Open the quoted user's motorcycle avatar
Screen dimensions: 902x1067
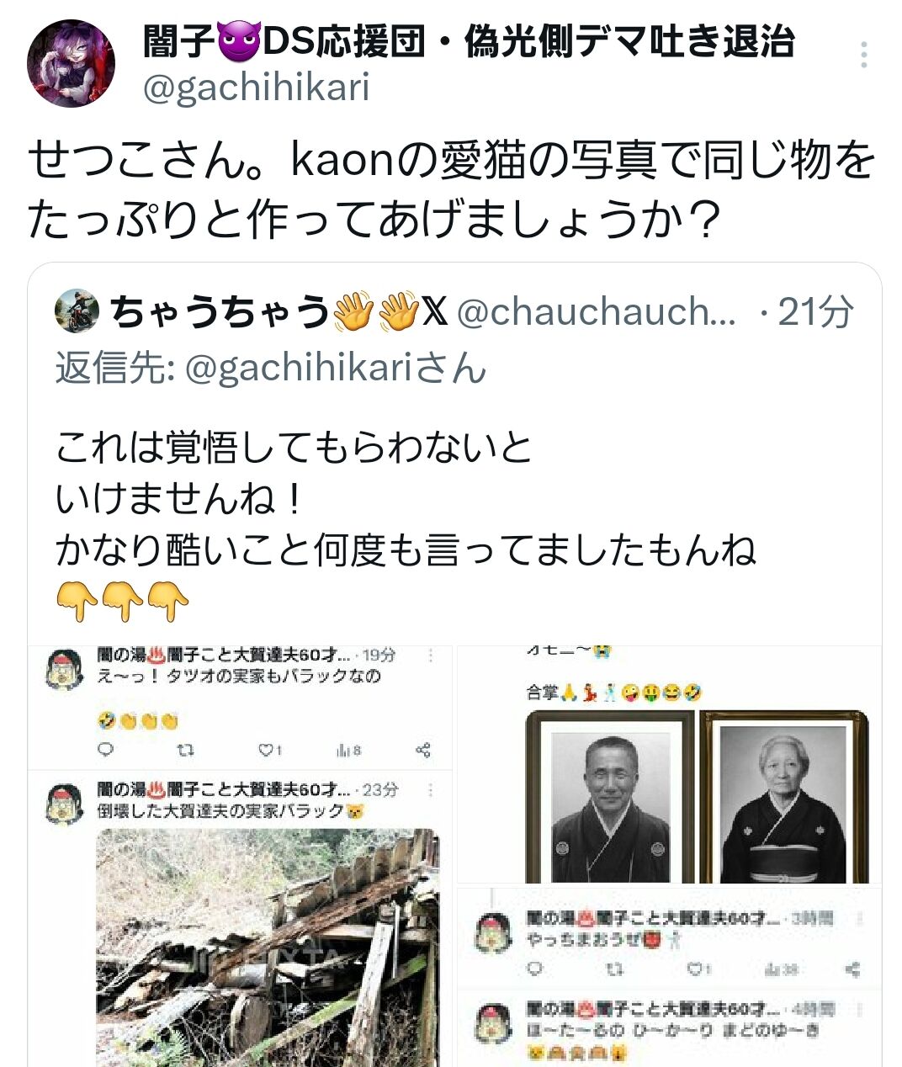click(x=77, y=311)
